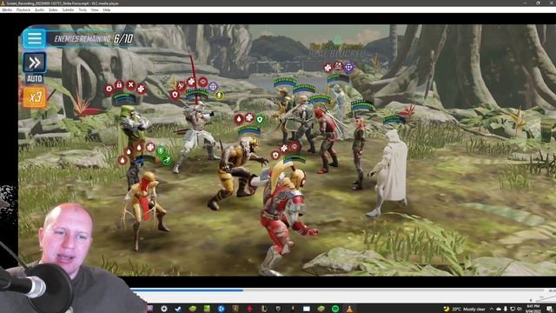Image resolution: width=556 pixels, height=313 pixels.
Task: Open the Help menu
Action: pos(106,10)
